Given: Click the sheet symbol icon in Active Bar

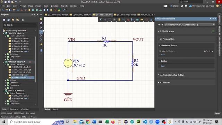Looking at the screenshot, I should coord(137,20).
